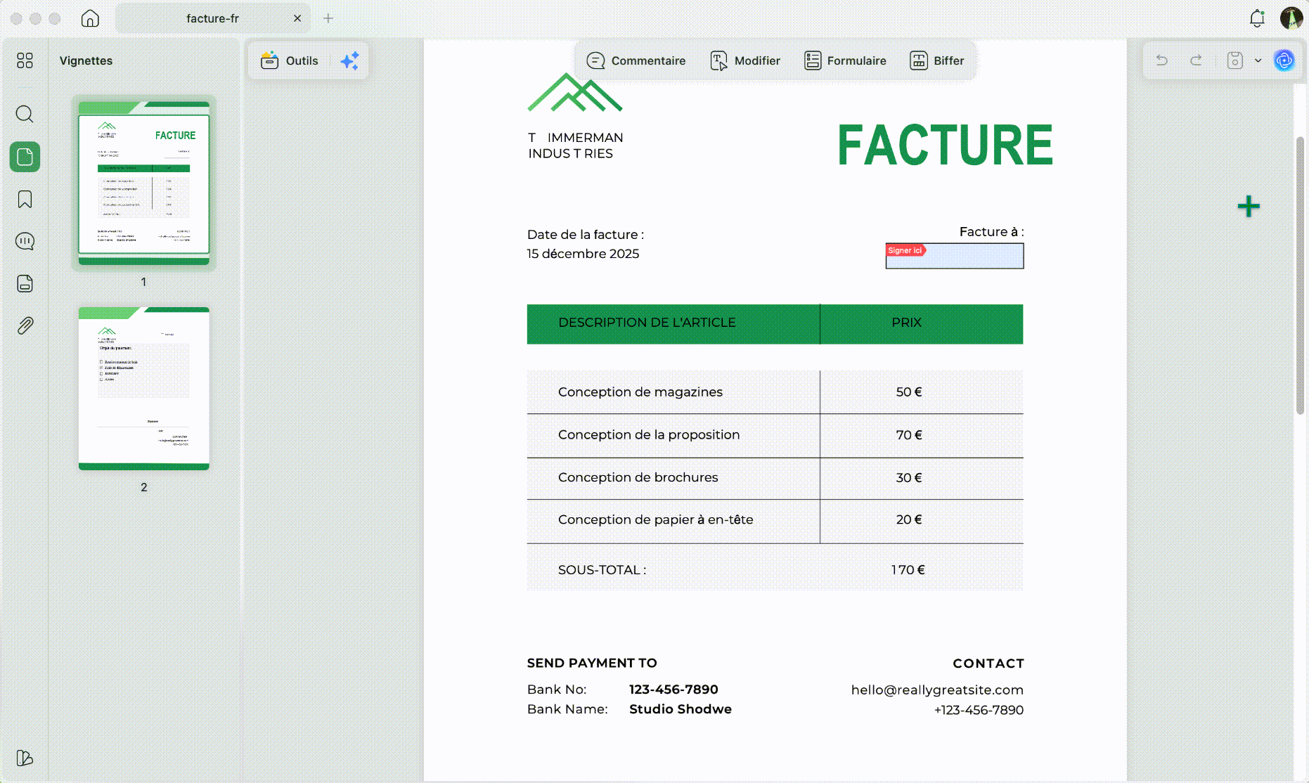This screenshot has height=783, width=1309.
Task: Switch to Commentaire mode
Action: point(636,61)
